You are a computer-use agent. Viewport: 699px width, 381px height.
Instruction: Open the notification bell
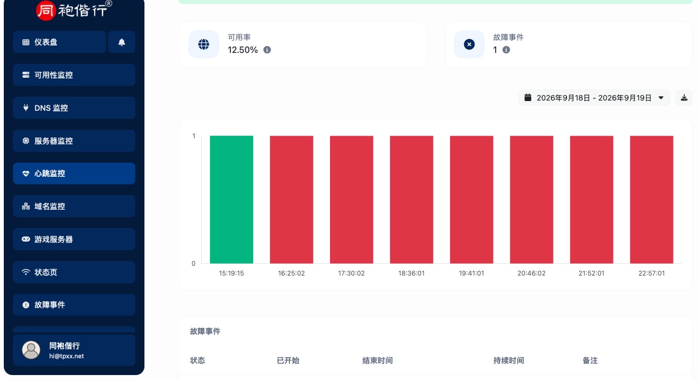click(122, 42)
